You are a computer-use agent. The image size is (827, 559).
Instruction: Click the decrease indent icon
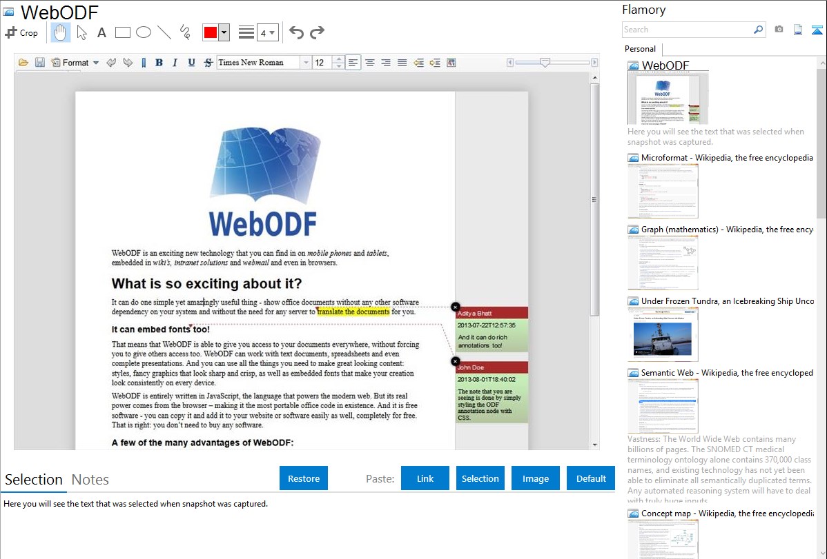pos(419,63)
